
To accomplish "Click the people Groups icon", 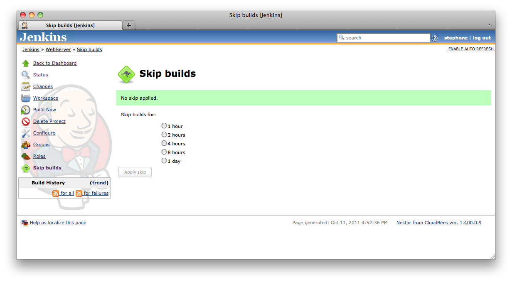I will pos(26,145).
